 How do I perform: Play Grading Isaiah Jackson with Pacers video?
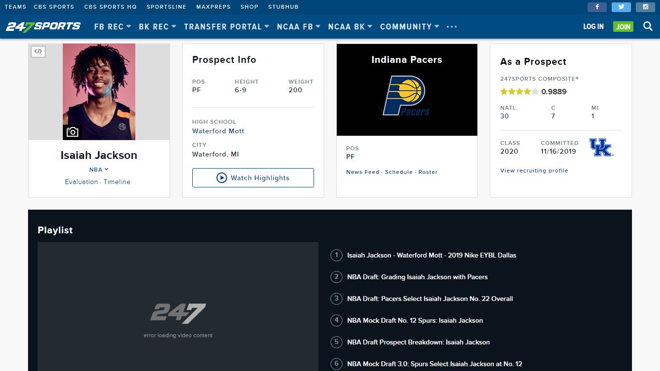pos(417,277)
